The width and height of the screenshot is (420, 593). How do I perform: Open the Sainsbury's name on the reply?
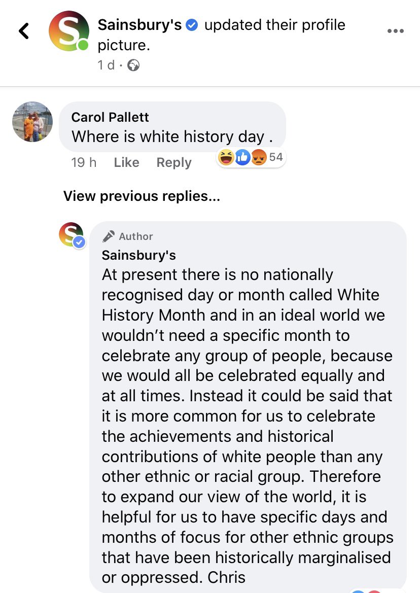pos(138,255)
